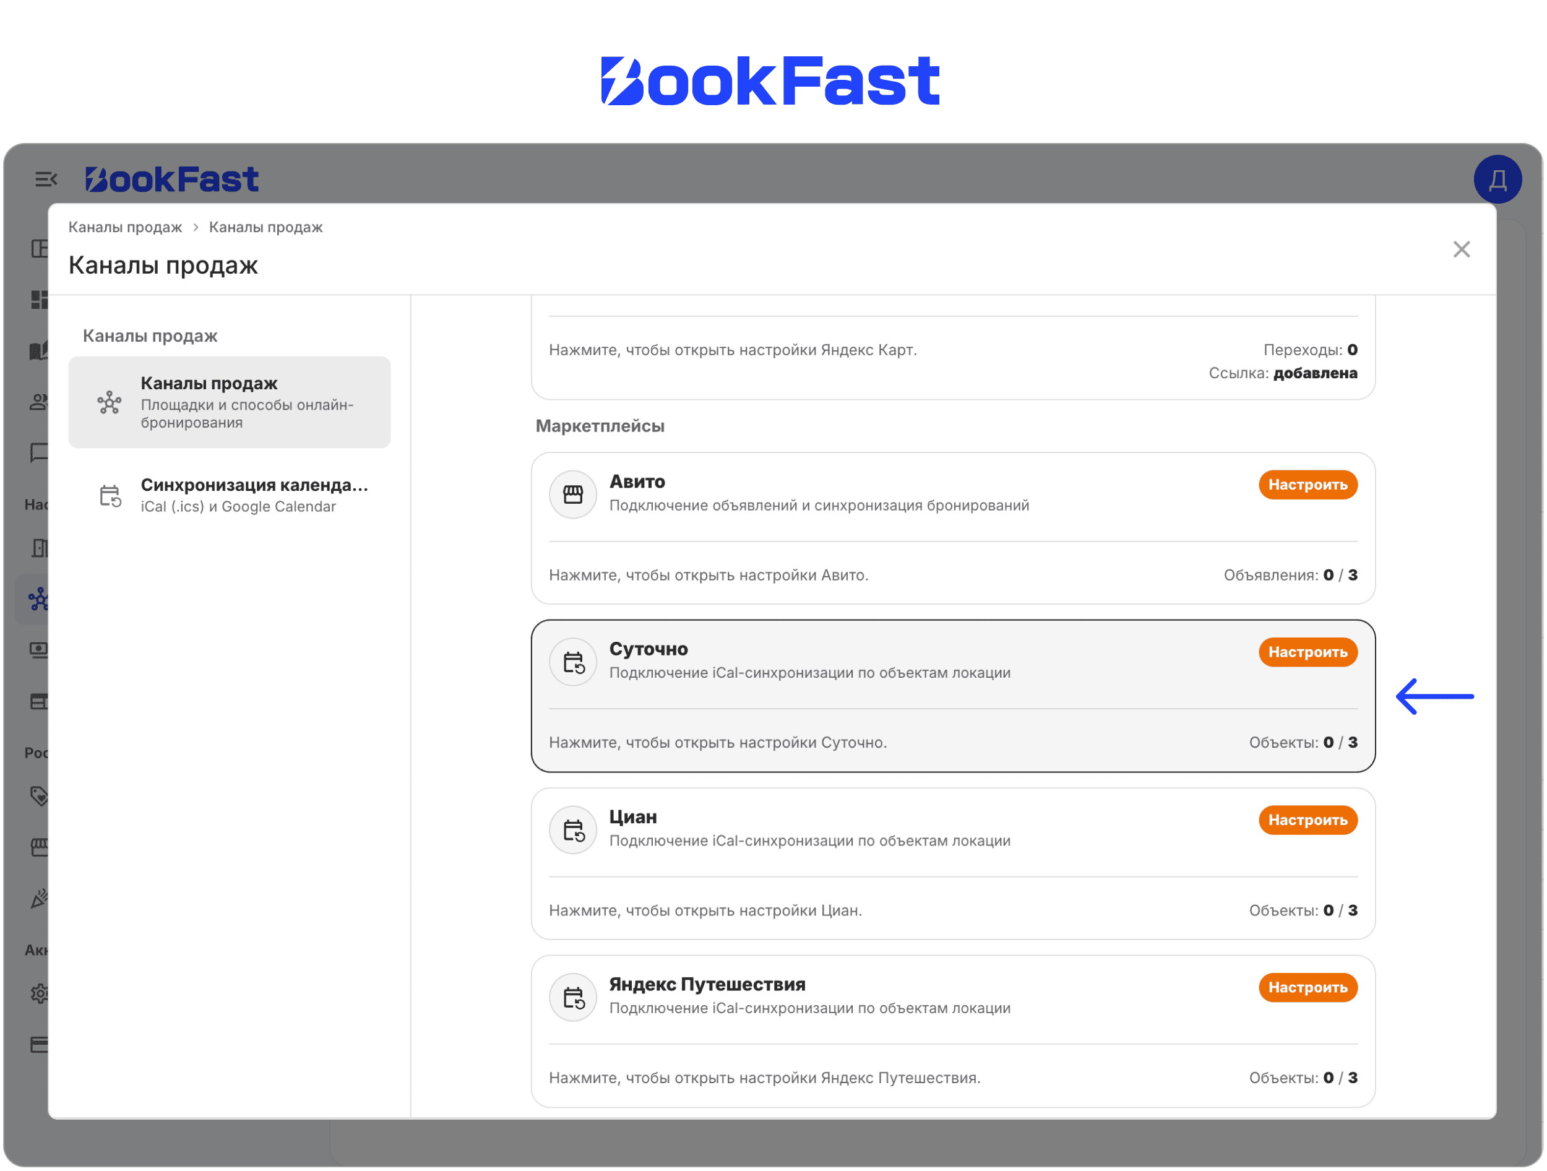The height and width of the screenshot is (1171, 1547).
Task: Click the second Каналы продаж breadcrumb
Action: [x=265, y=227]
